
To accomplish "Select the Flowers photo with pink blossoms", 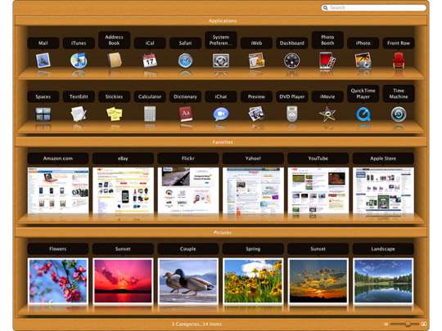I will tap(58, 281).
